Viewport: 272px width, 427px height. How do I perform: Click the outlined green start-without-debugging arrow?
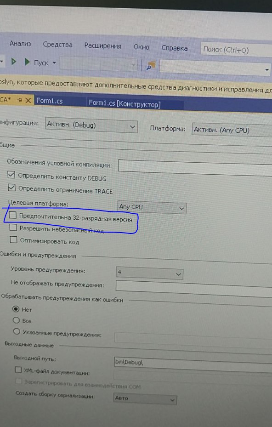(x=14, y=62)
